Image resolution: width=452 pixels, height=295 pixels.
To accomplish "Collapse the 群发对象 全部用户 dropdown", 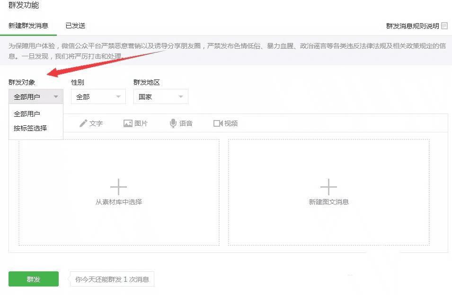I will (36, 97).
